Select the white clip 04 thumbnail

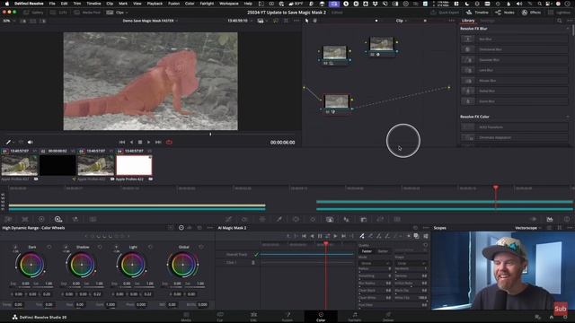(x=134, y=165)
